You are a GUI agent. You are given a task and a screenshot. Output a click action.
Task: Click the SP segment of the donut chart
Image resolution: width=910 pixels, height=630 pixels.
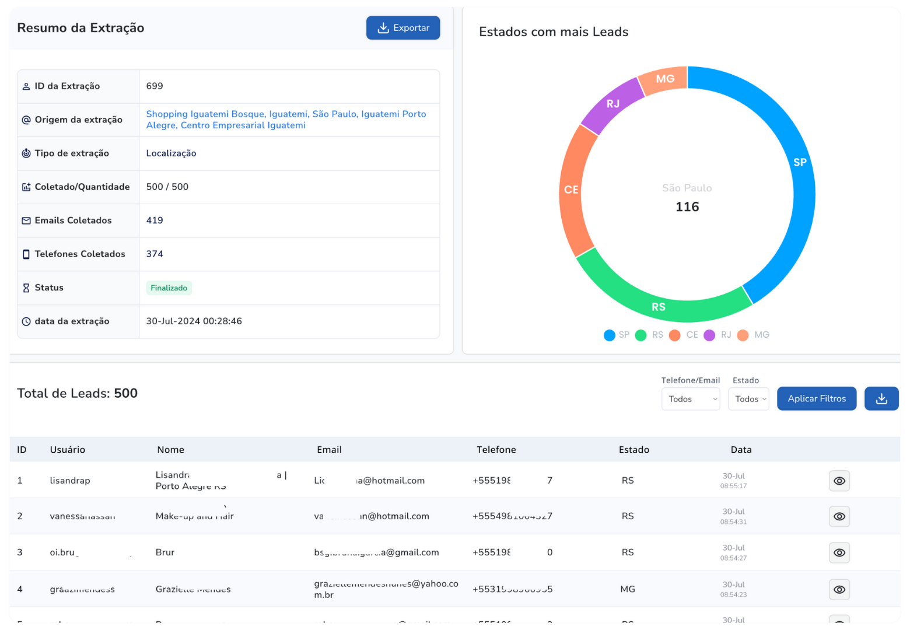[800, 163]
